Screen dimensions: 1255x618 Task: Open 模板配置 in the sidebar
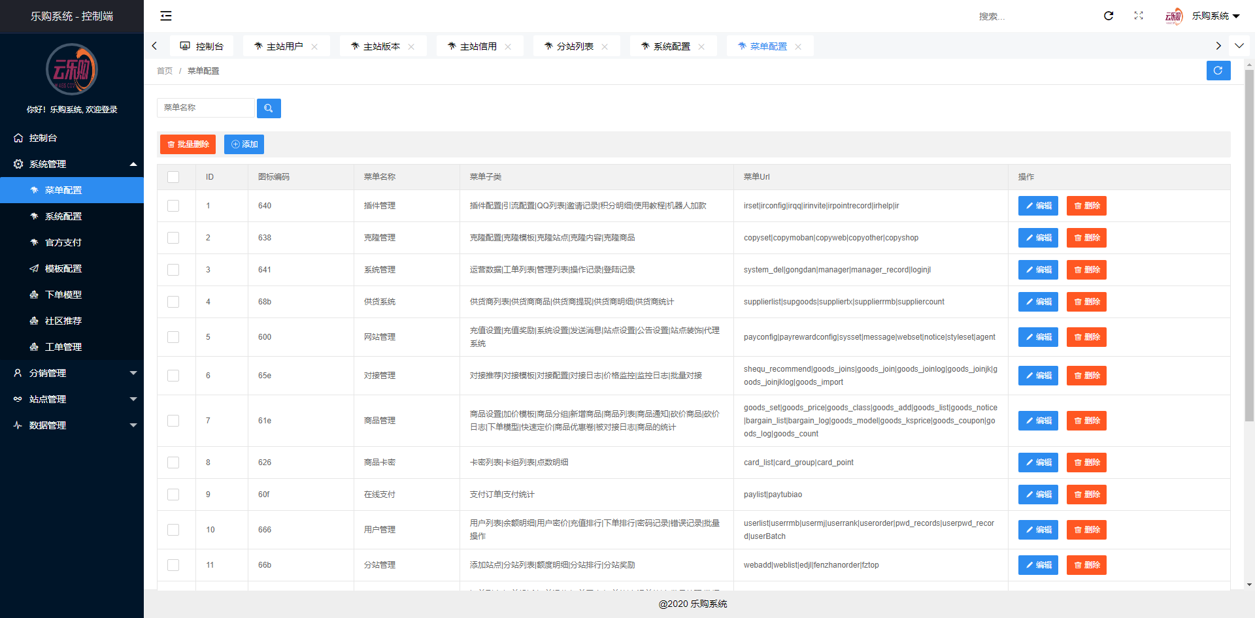point(64,268)
